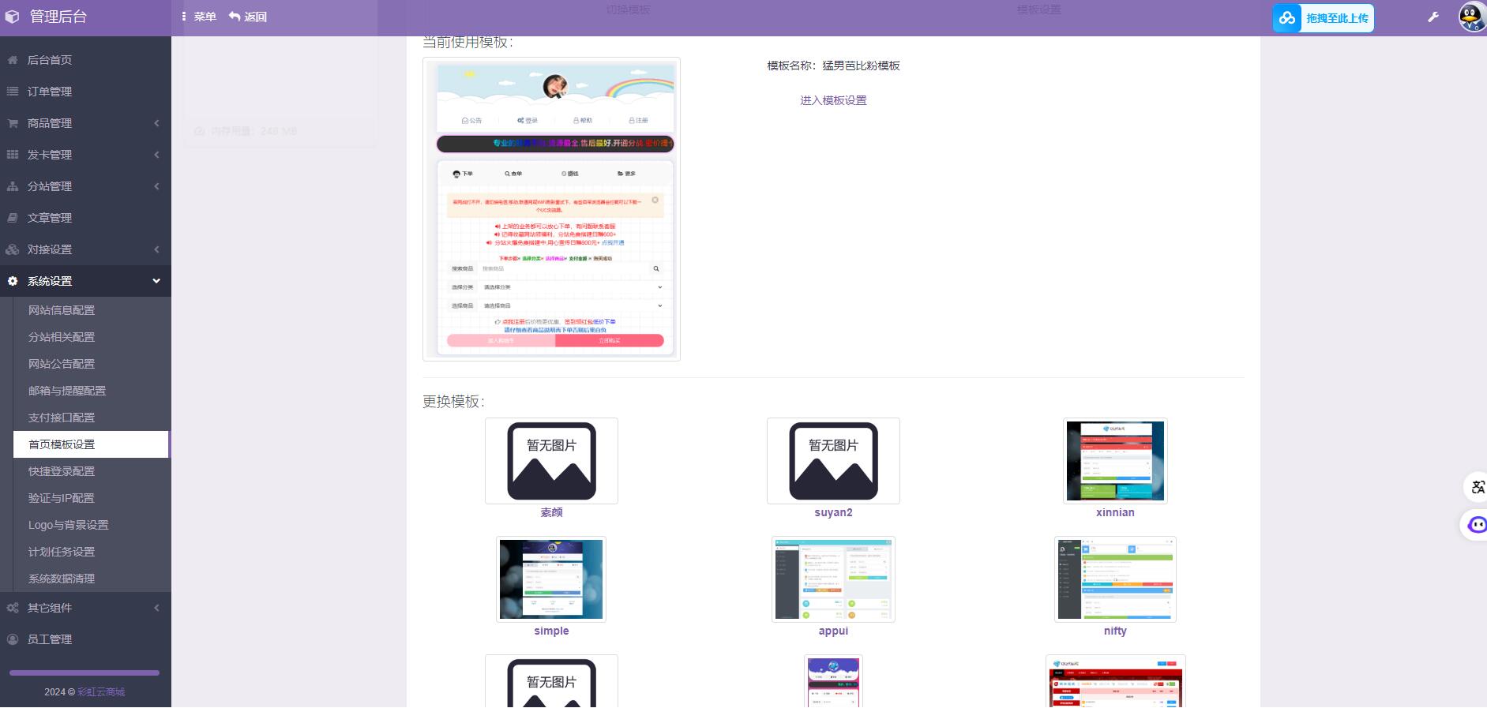
Task: Click the suyan2 template name label
Action: pos(833,512)
